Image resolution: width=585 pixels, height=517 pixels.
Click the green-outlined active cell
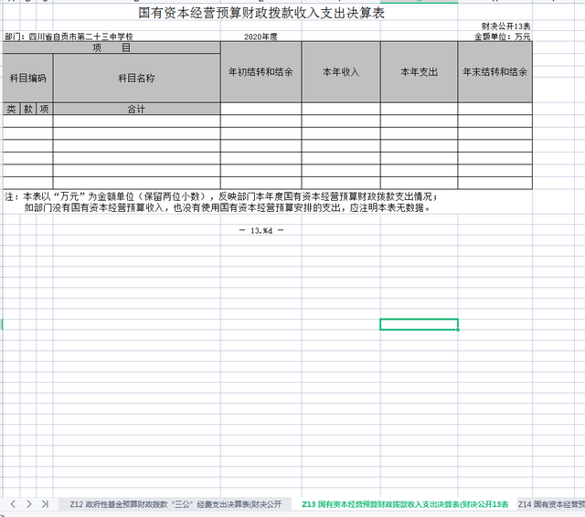point(419,324)
